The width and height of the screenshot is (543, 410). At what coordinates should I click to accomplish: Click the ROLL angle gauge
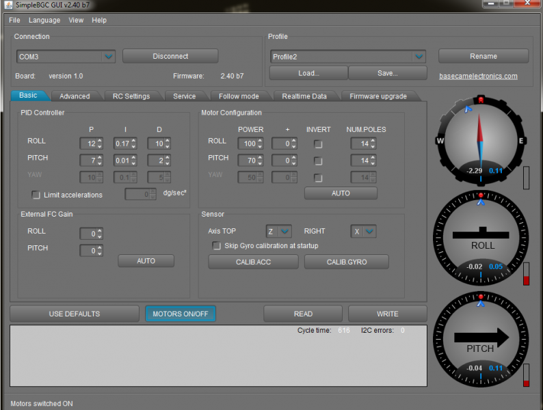(480, 237)
